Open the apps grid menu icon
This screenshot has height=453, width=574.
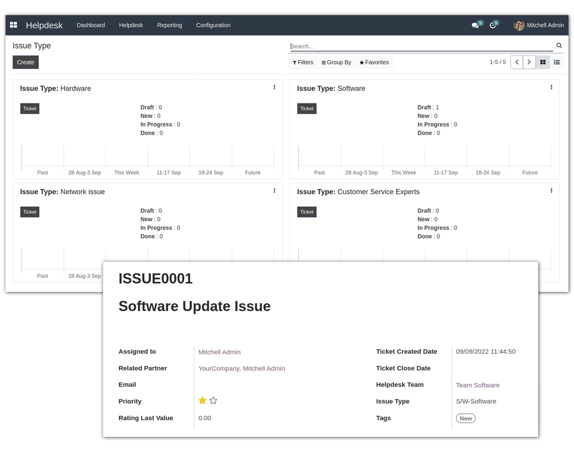click(x=14, y=25)
